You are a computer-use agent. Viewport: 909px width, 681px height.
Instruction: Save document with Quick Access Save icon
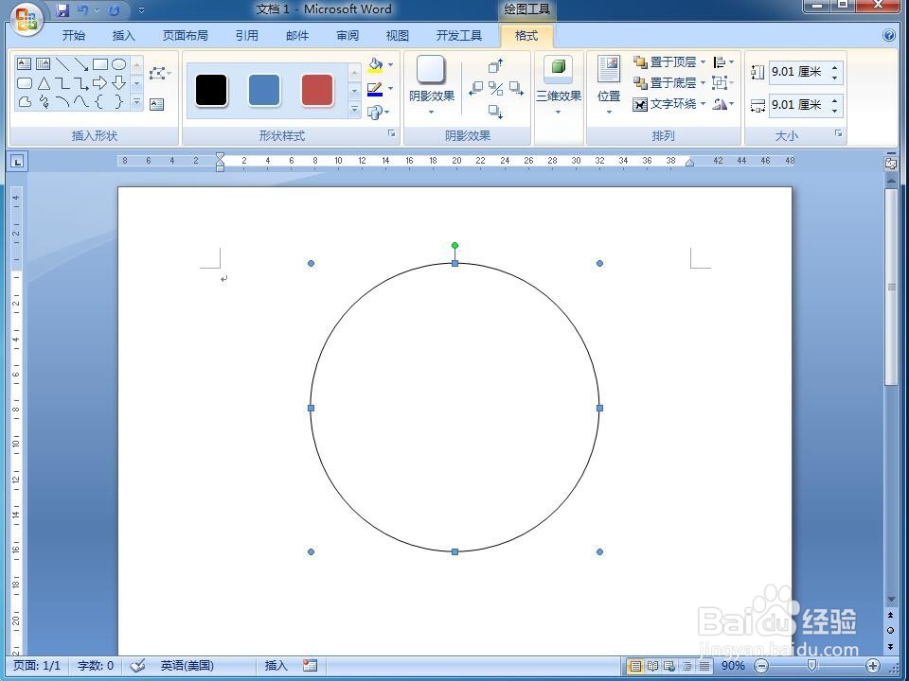pos(62,9)
